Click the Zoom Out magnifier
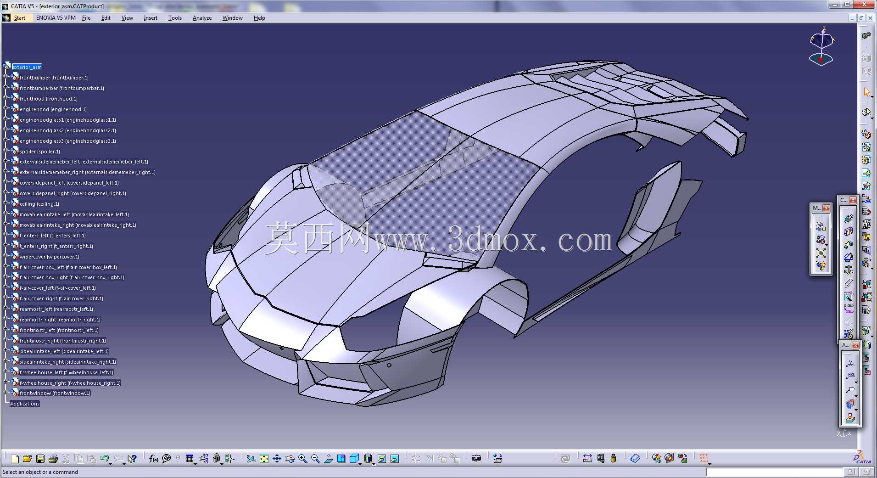Screen dimensions: 877x478 (315, 458)
